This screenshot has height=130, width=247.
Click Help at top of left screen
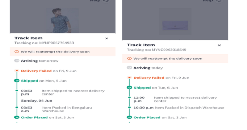(x=95, y=1)
